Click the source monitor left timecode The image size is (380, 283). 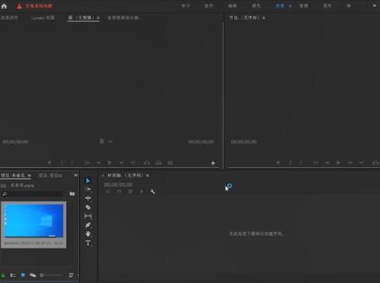(15, 142)
